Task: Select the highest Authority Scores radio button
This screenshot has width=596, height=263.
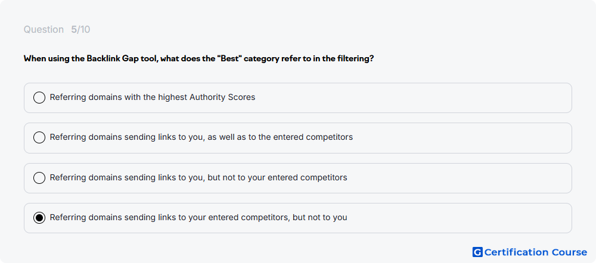Action: pos(39,98)
